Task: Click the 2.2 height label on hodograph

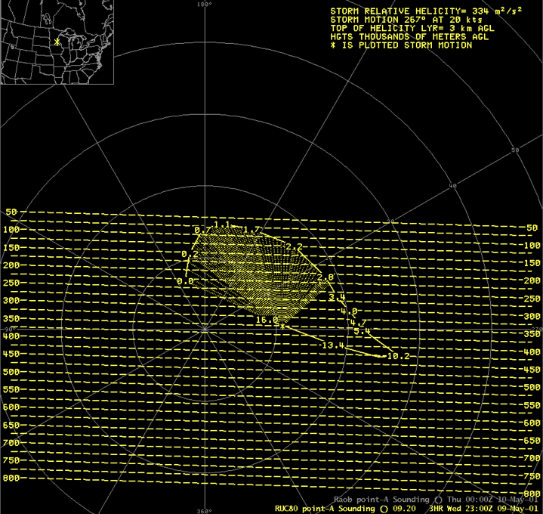Action: coord(294,246)
